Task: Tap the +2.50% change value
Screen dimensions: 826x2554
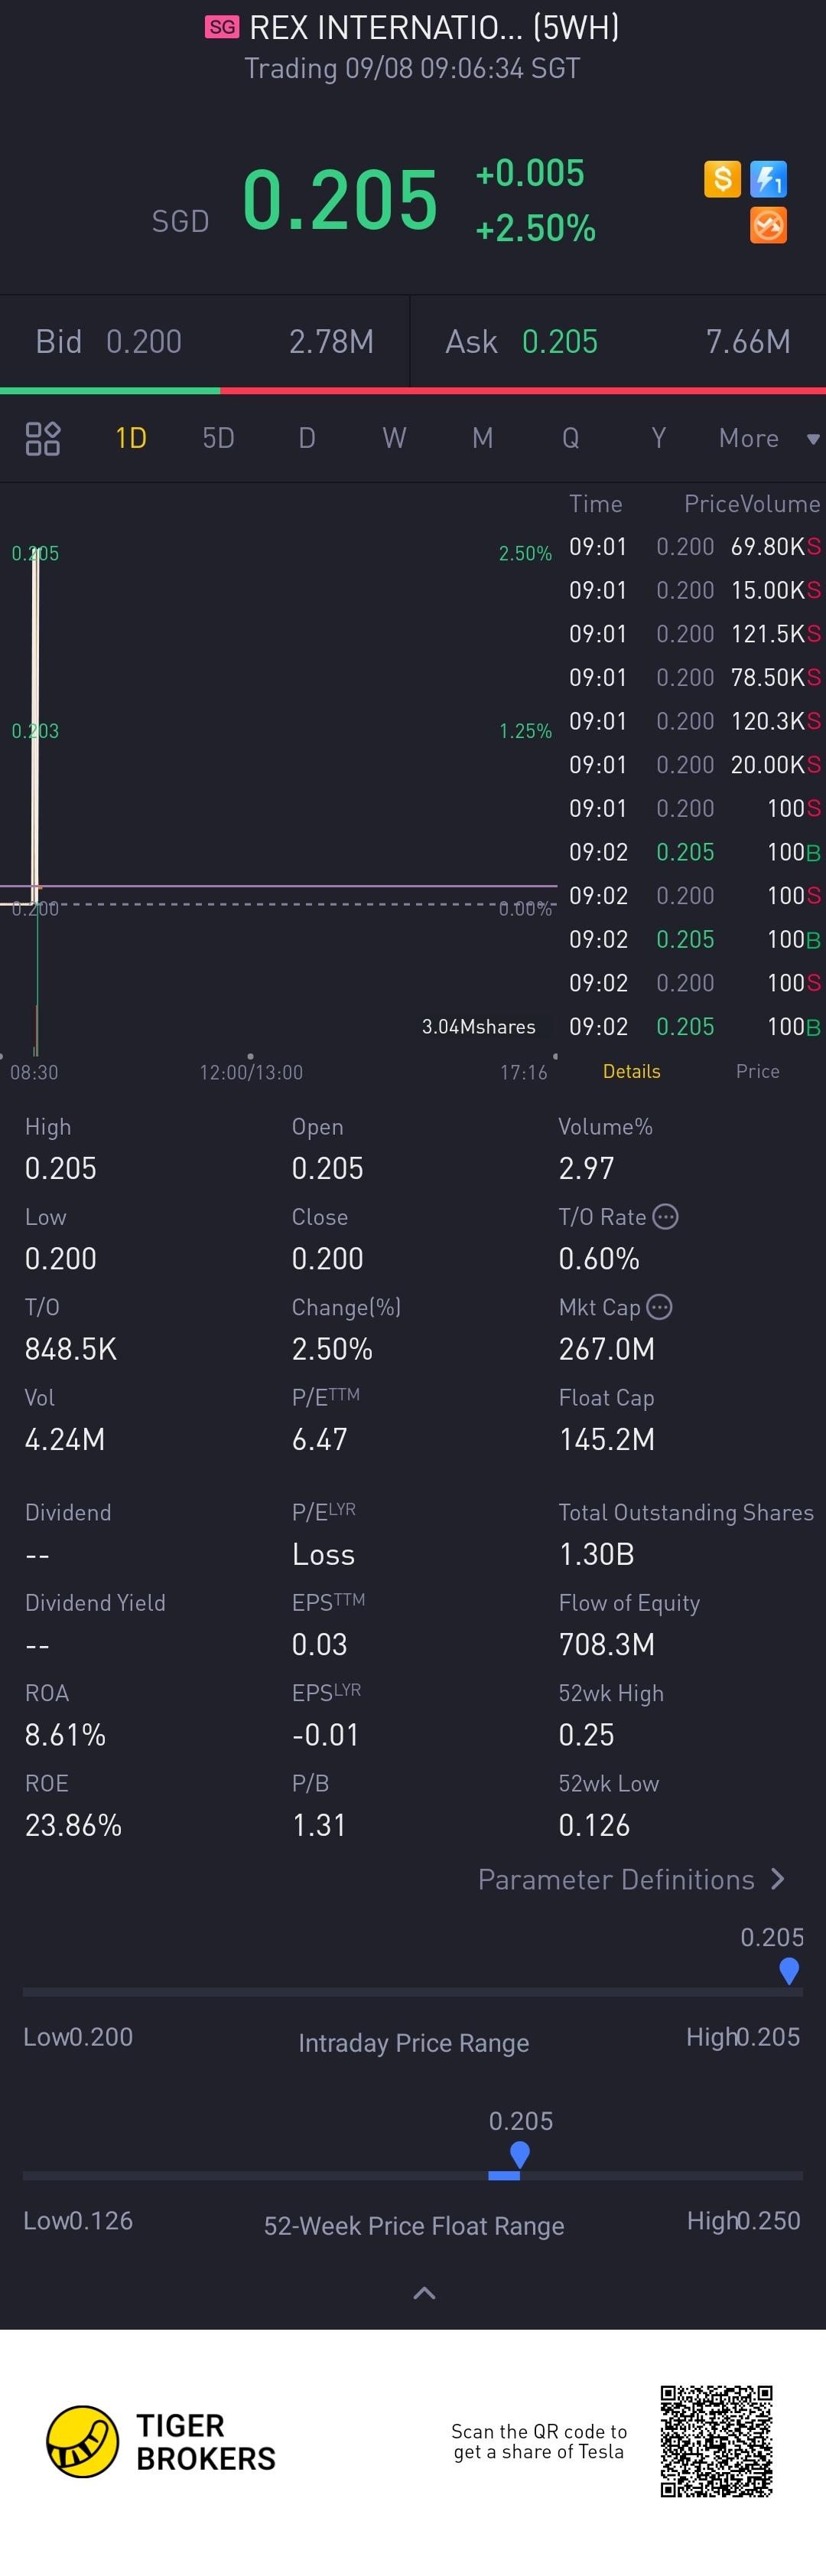Action: [x=536, y=228]
